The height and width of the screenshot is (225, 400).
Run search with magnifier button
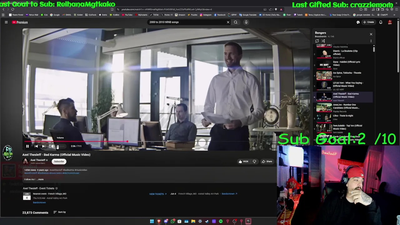(236, 22)
